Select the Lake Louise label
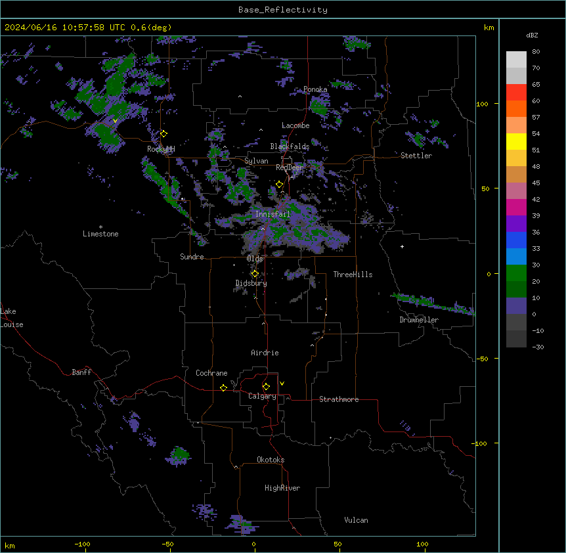Screen dimensions: 566x553 pyautogui.click(x=12, y=318)
